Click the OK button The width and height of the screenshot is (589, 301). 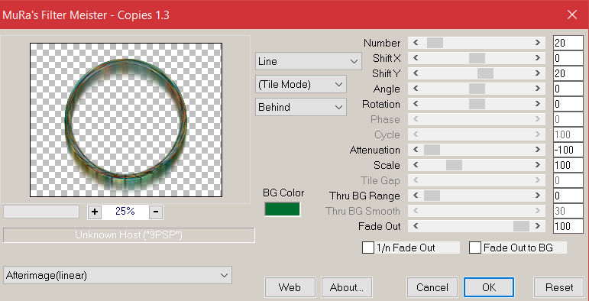click(x=489, y=287)
